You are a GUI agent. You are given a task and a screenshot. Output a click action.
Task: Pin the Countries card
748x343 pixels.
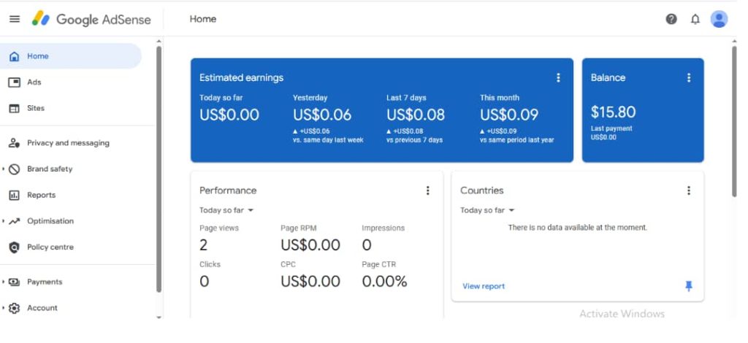click(x=688, y=286)
